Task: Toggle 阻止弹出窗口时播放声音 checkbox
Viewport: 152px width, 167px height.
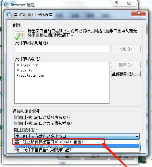Action: (16, 117)
